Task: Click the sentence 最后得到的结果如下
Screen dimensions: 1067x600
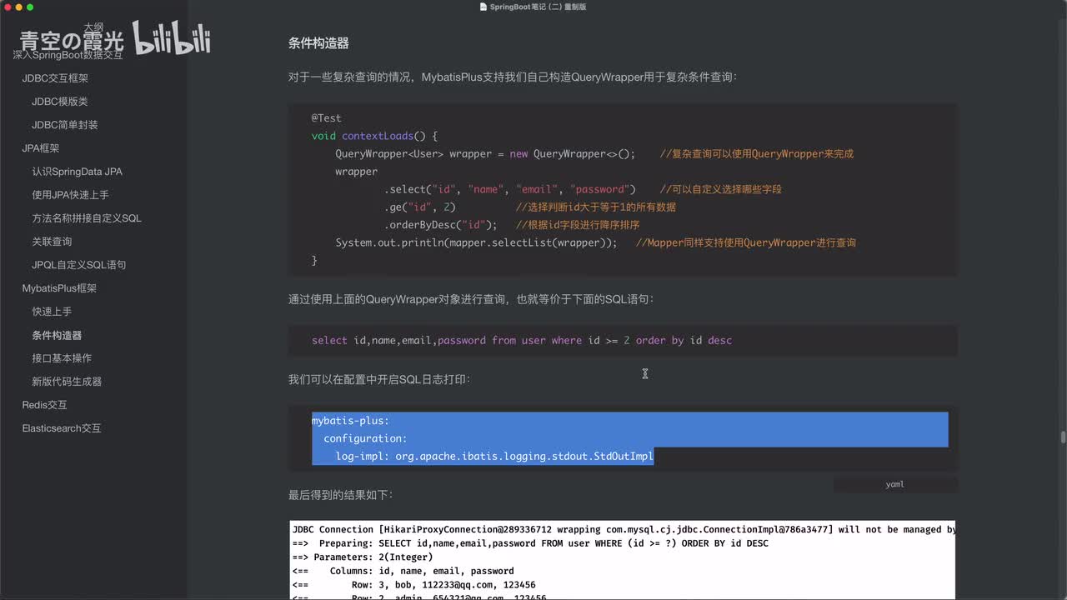Action: 340,495
